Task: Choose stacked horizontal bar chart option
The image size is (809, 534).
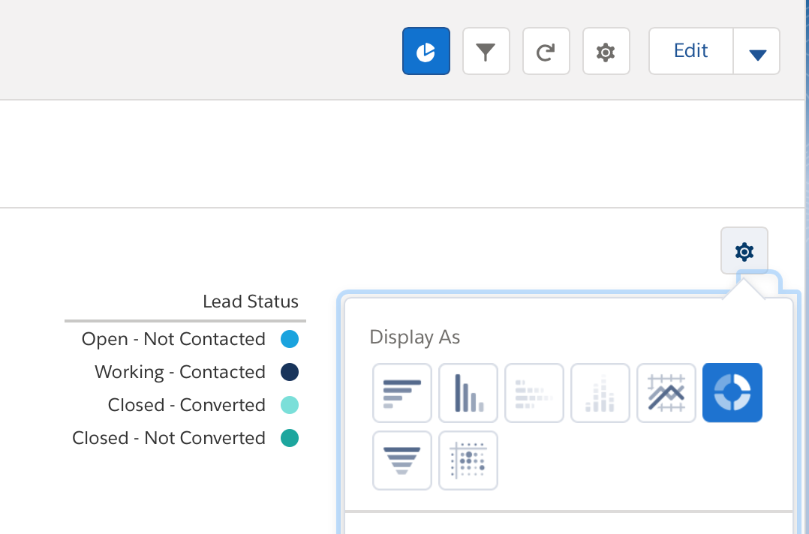Action: pyautogui.click(x=534, y=393)
